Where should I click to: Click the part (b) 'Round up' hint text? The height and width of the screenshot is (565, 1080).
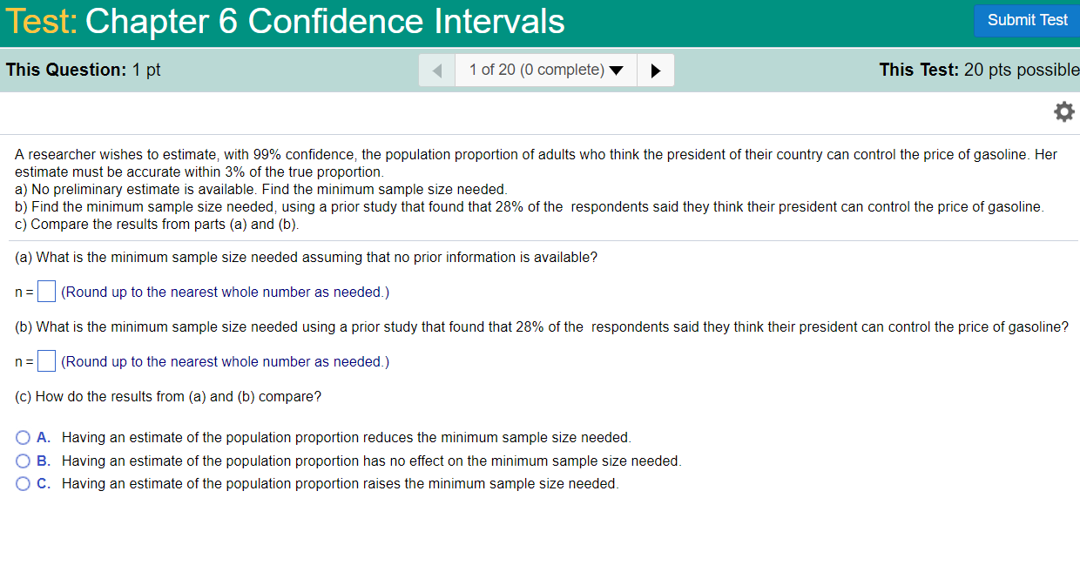click(225, 361)
